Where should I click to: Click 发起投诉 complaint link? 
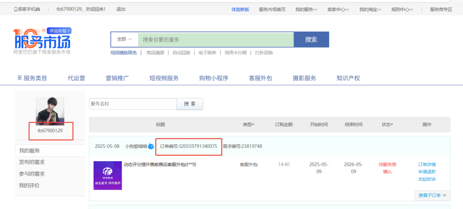pos(427,179)
